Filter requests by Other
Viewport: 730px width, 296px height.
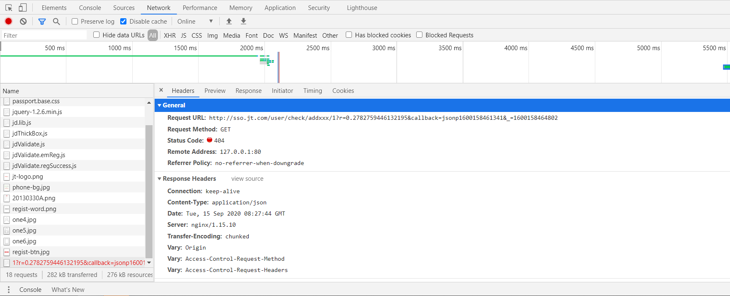tap(330, 35)
